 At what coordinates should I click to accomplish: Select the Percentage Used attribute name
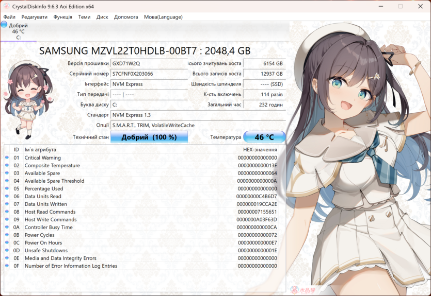pyautogui.click(x=44, y=189)
